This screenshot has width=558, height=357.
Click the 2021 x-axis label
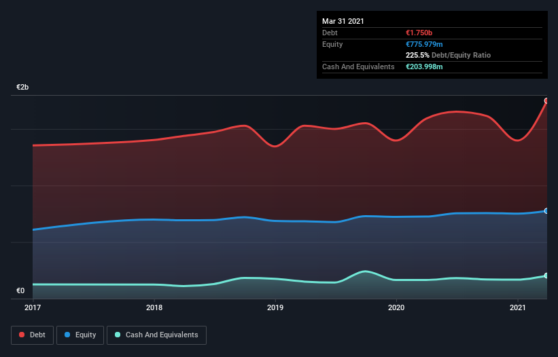[517, 307]
